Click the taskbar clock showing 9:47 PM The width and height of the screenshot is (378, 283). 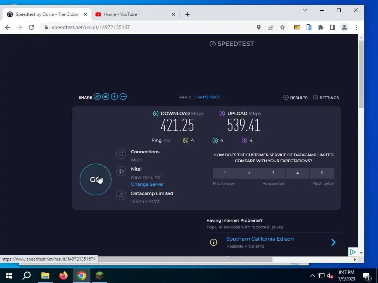[346, 272]
